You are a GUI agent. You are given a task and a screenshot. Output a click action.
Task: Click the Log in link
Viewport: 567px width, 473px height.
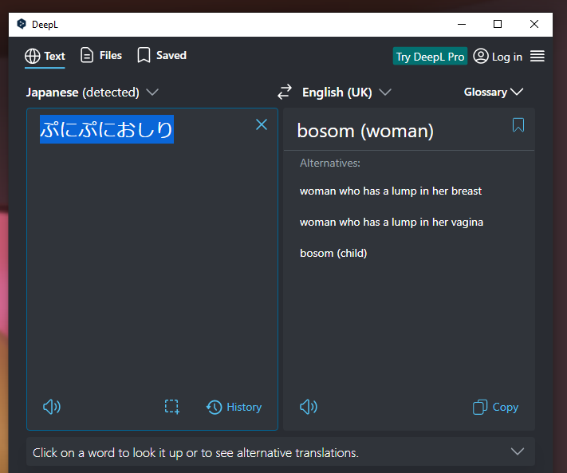click(498, 57)
